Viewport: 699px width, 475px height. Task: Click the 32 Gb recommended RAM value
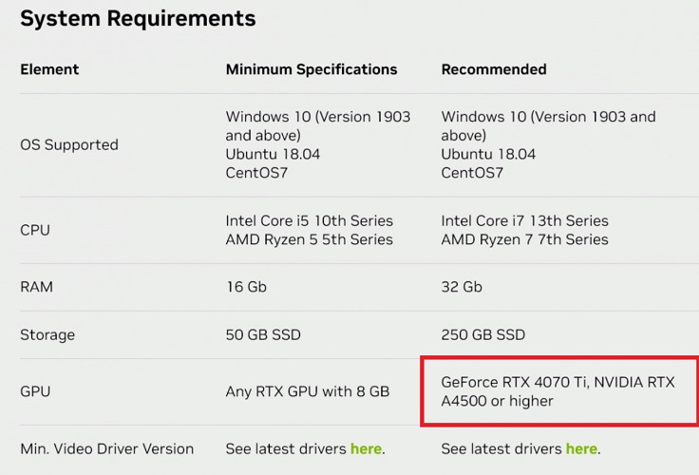click(462, 287)
